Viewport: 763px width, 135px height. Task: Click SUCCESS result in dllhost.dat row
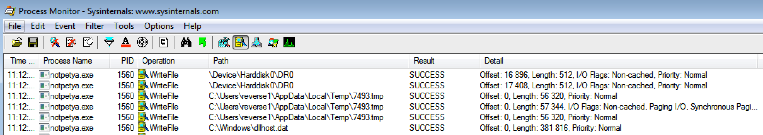(x=427, y=128)
